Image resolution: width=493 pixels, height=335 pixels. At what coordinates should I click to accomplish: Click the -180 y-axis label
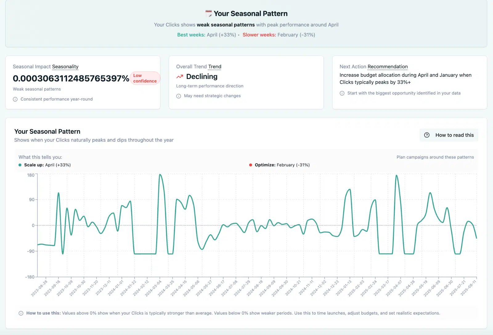[x=30, y=277]
